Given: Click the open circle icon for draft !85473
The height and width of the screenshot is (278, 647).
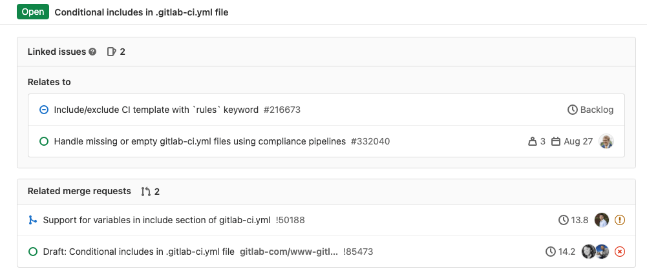Looking at the screenshot, I should point(32,252).
